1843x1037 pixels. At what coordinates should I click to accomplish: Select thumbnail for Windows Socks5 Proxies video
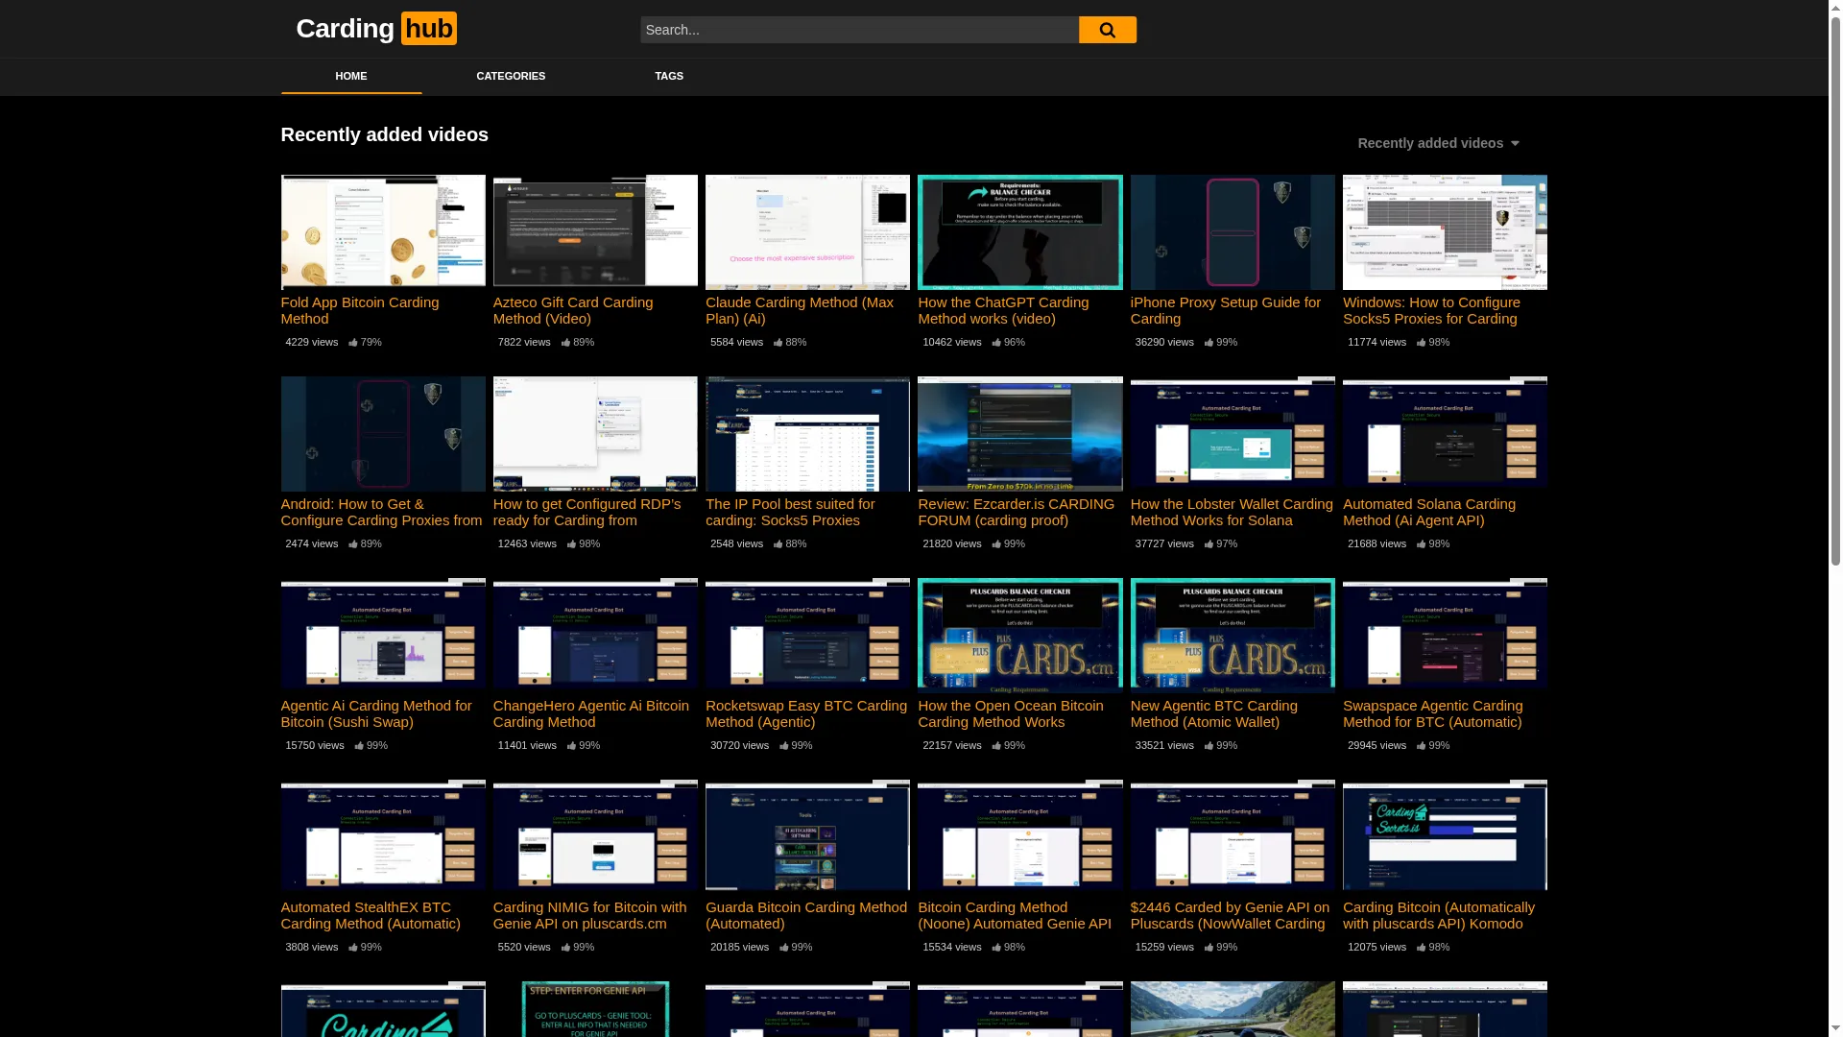[x=1445, y=232]
